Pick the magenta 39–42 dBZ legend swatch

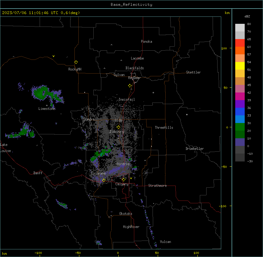[240, 96]
